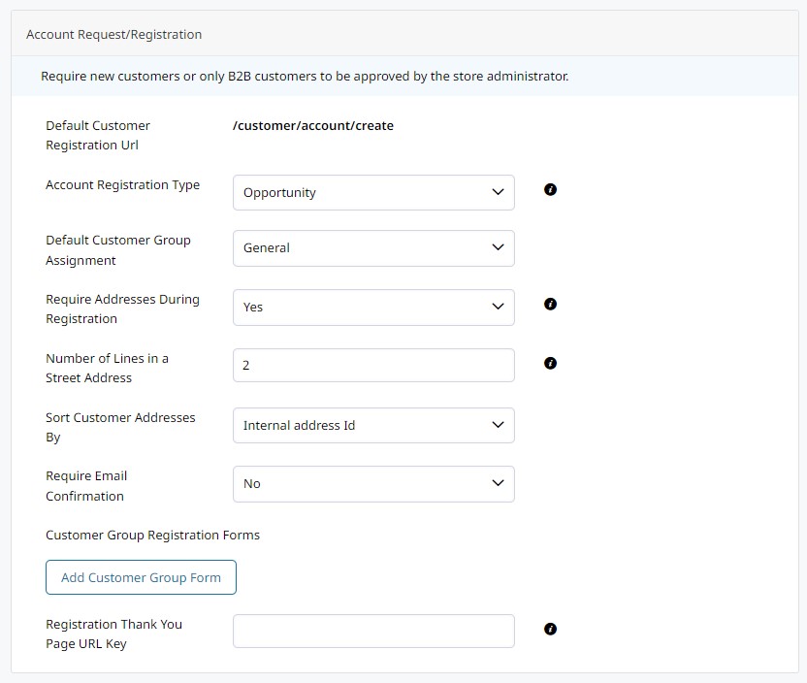Click the Default Customer Registration Url label
807x683 pixels.
pos(98,136)
